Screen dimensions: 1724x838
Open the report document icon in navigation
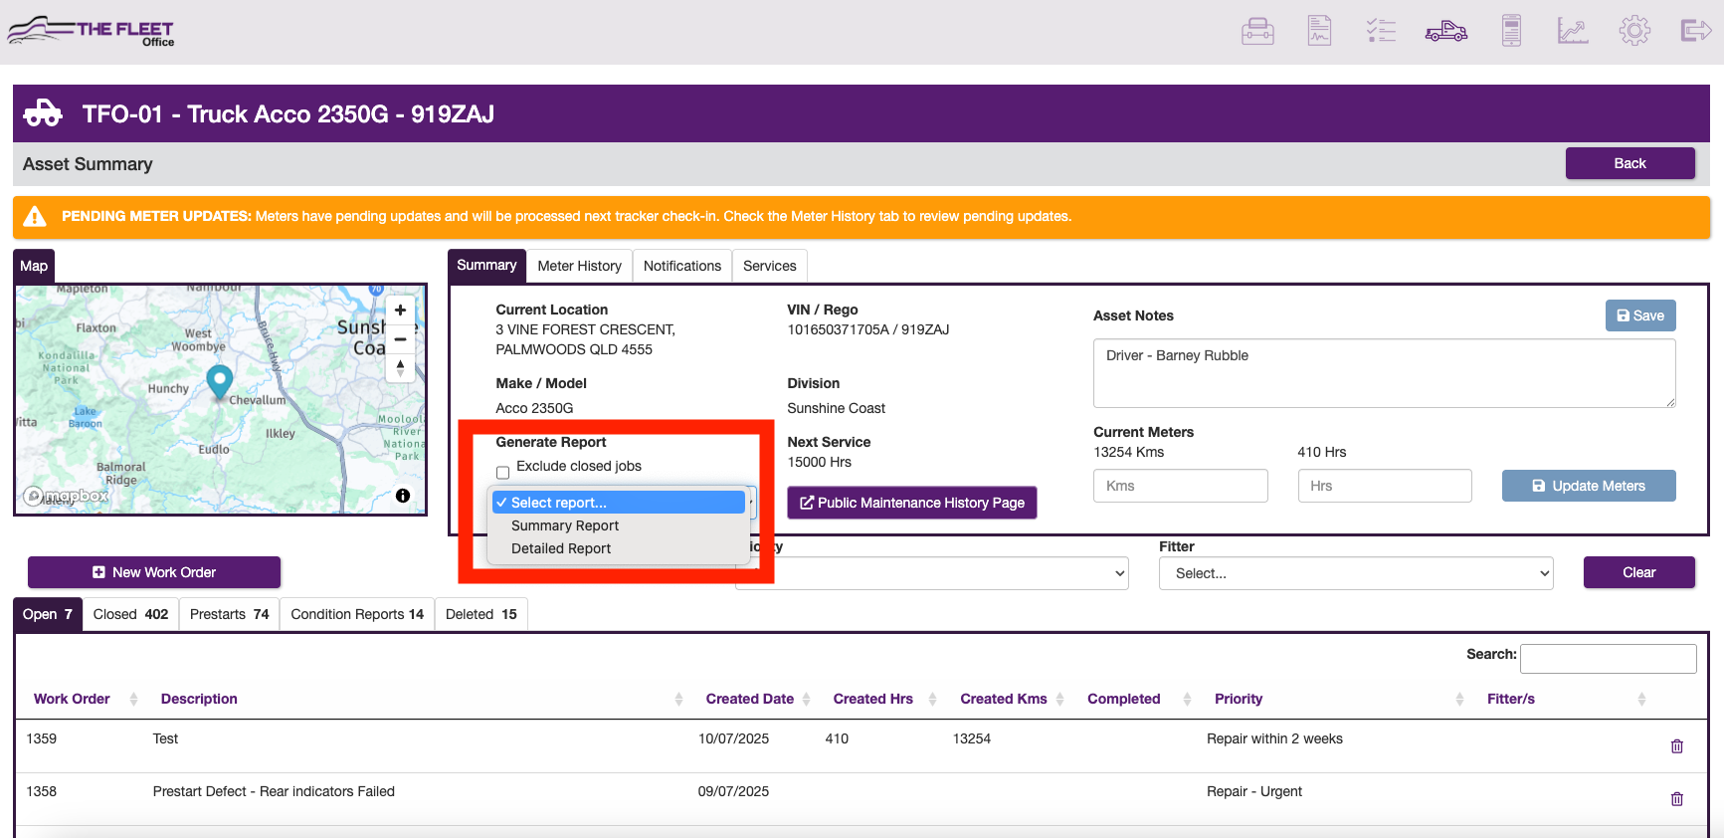coord(1319,31)
